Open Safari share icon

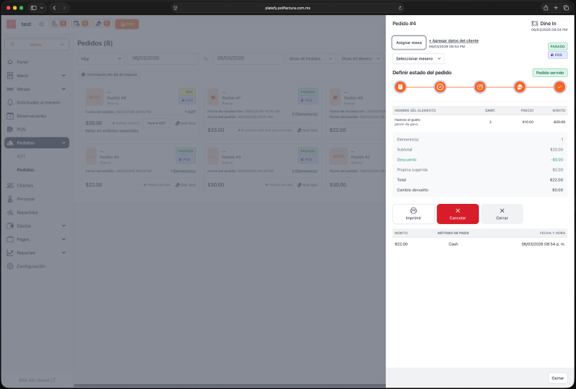coord(546,8)
